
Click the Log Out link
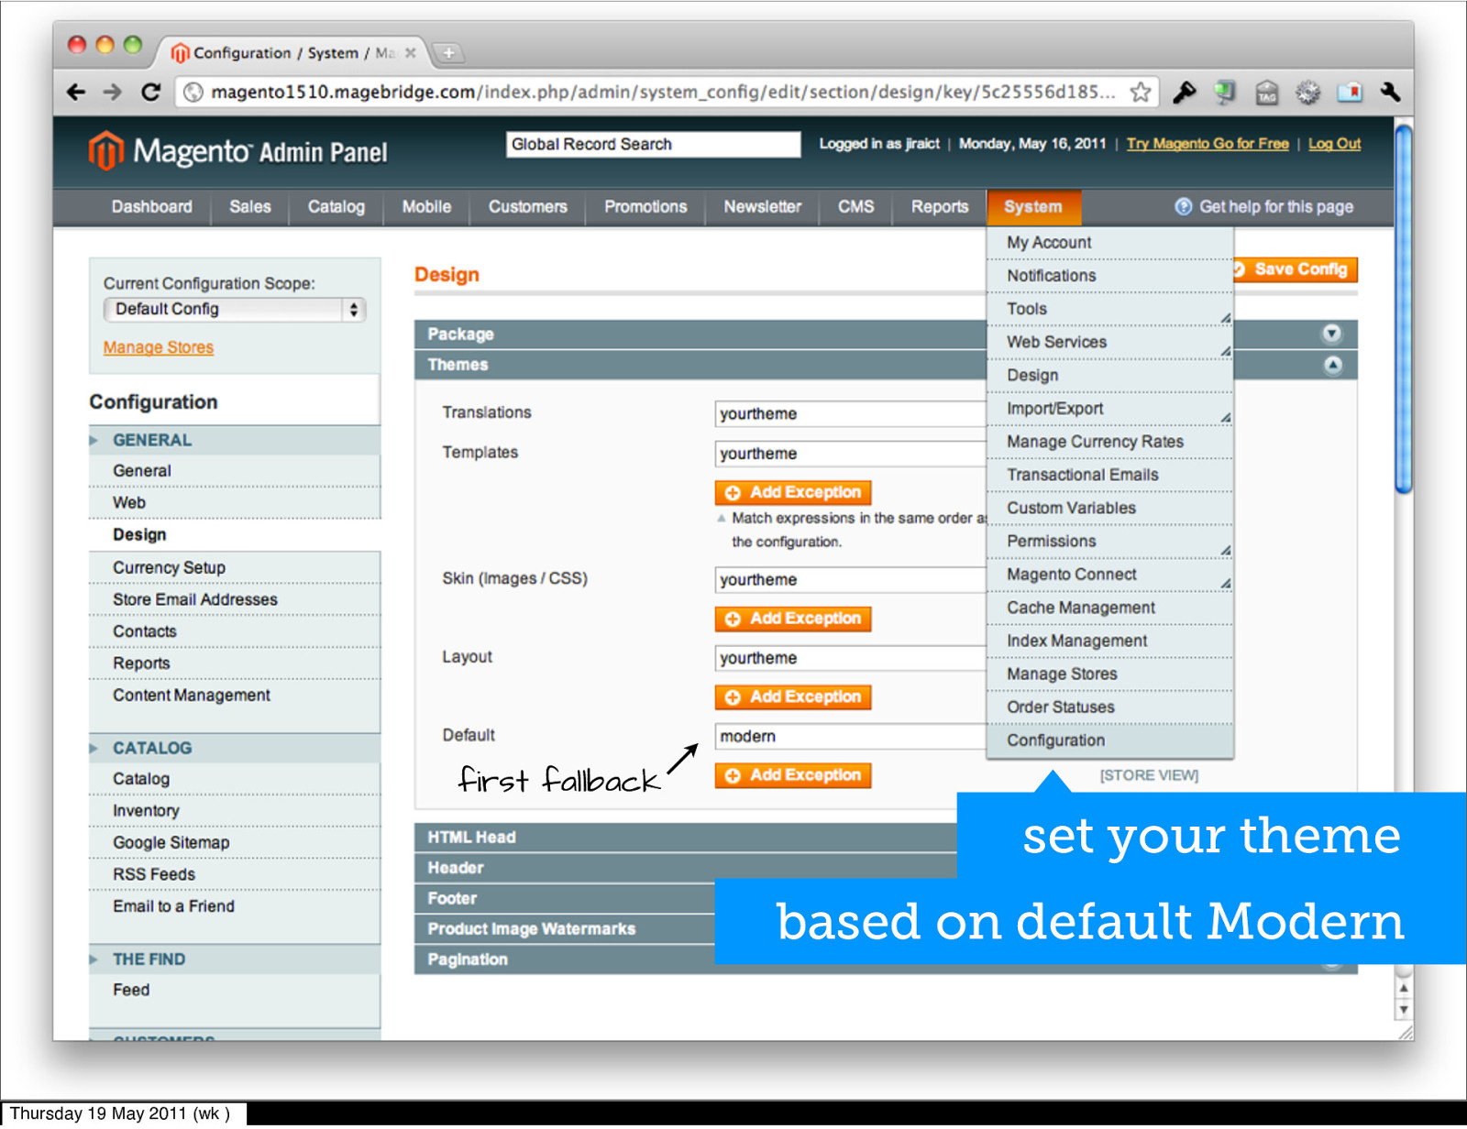(1334, 144)
